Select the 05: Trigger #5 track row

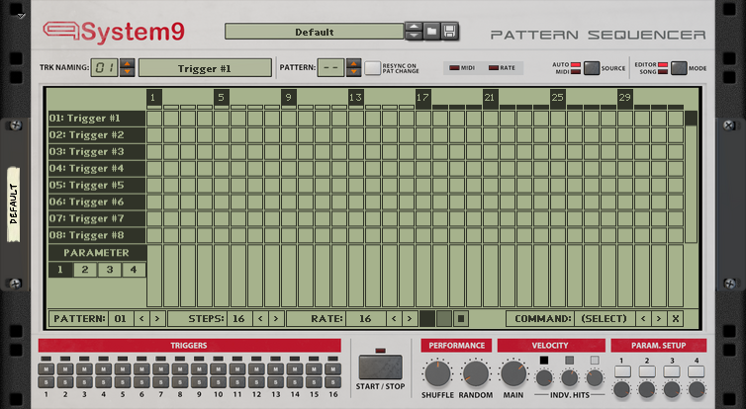[x=97, y=185]
